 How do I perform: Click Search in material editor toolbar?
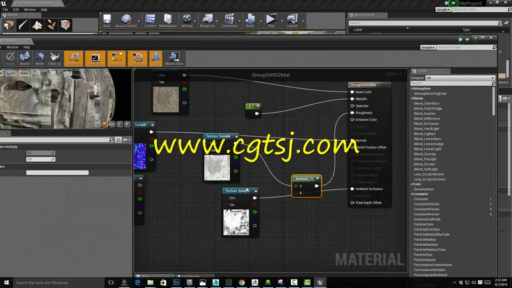click(24, 59)
